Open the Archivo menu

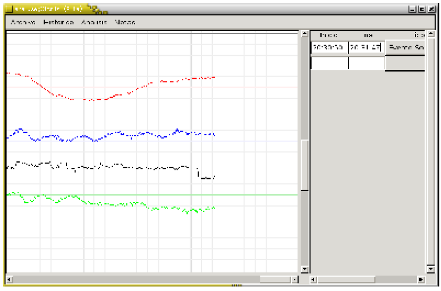point(23,22)
